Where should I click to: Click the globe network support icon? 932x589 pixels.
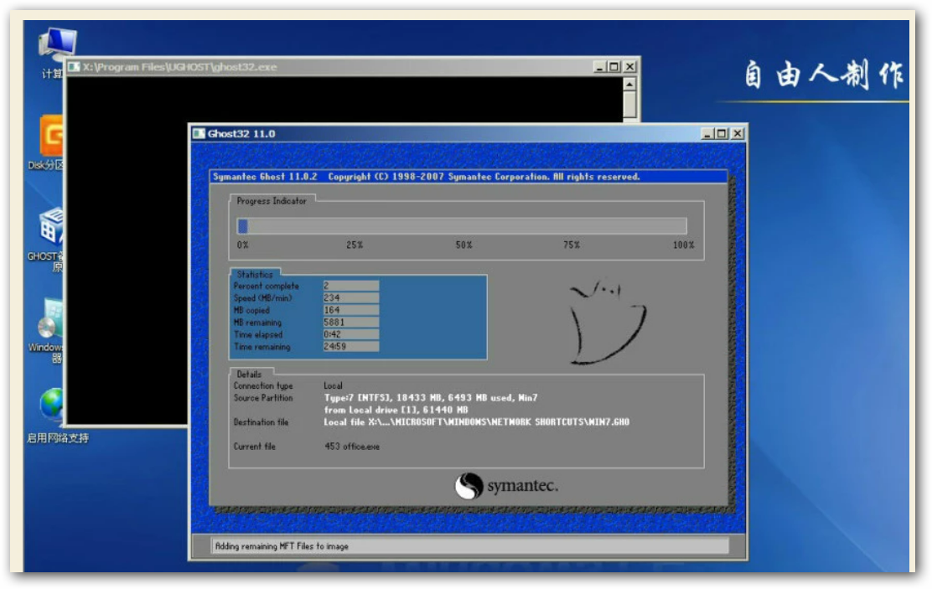[x=52, y=406]
